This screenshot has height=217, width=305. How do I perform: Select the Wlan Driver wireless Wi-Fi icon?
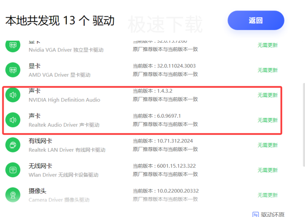point(13,170)
